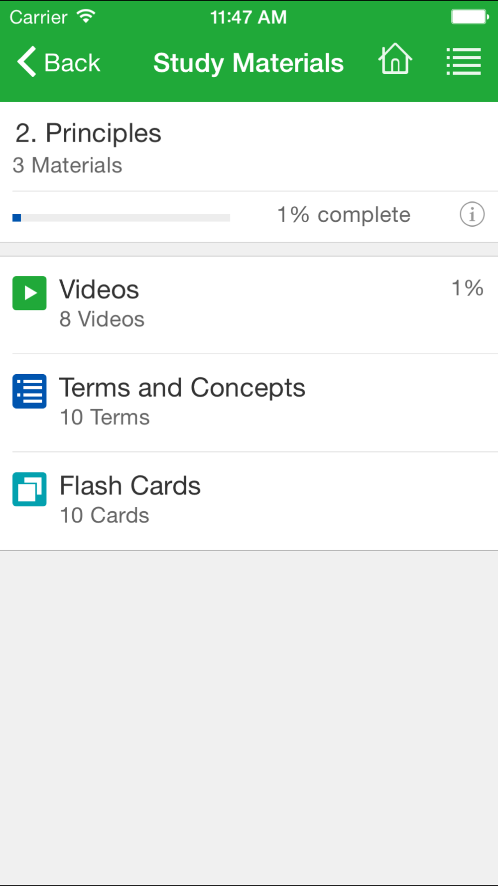This screenshot has width=498, height=886.
Task: Select the 2. Principles heading
Action: 88,134
